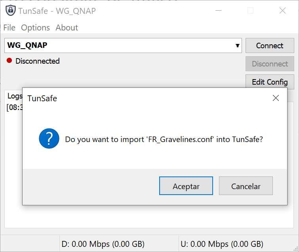Decline import by clicking Cancelar

(246, 186)
